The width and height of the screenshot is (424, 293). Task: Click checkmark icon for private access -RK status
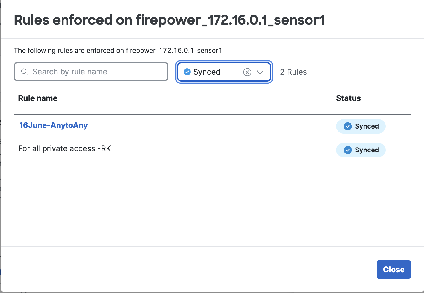click(x=348, y=150)
